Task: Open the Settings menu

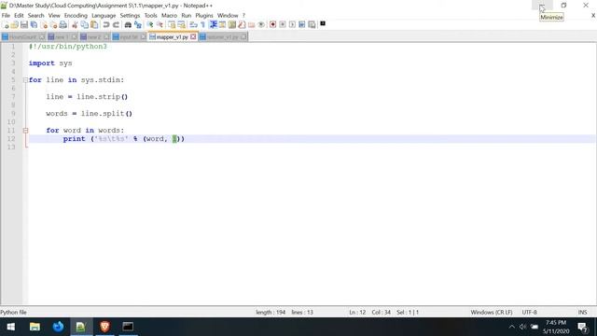Action: pos(130,16)
